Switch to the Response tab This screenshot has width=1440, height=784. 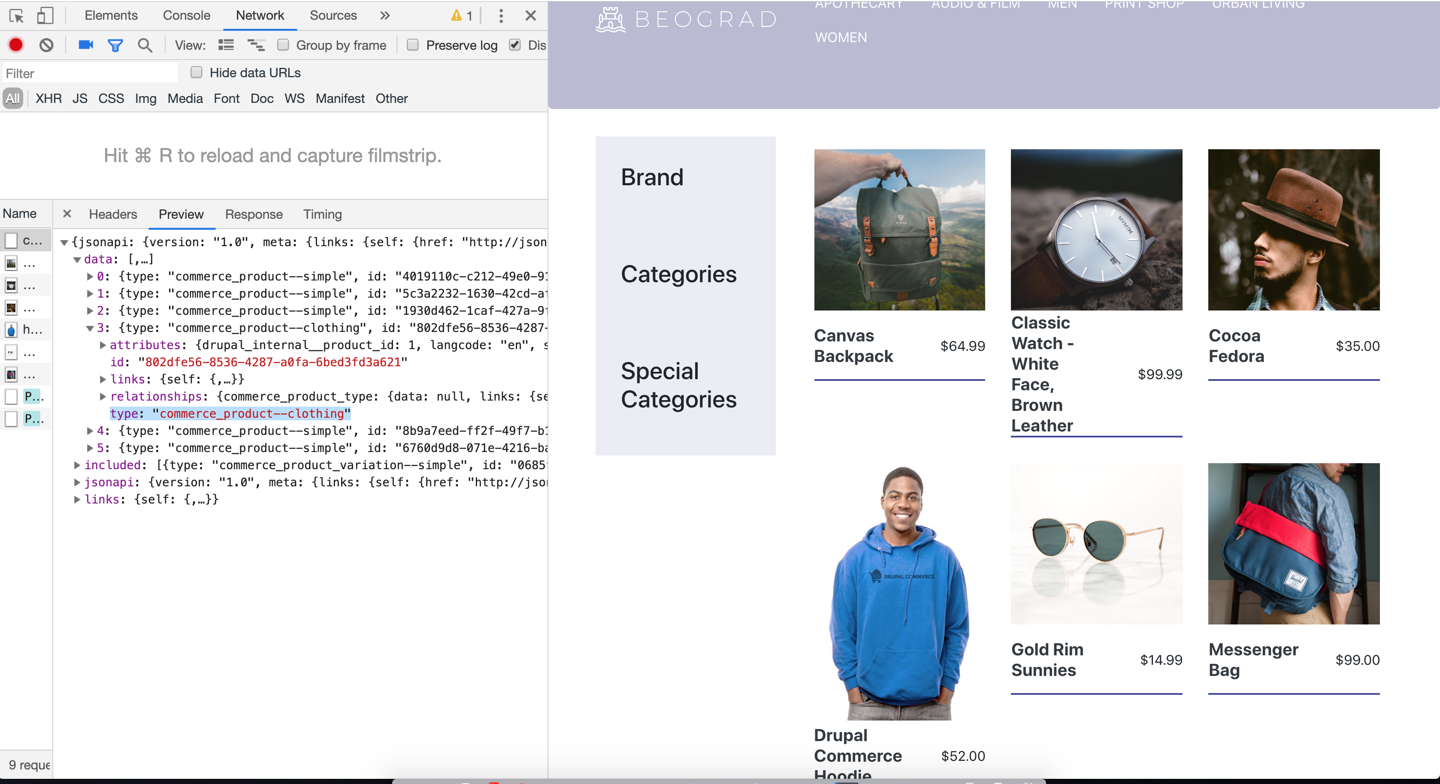coord(254,214)
